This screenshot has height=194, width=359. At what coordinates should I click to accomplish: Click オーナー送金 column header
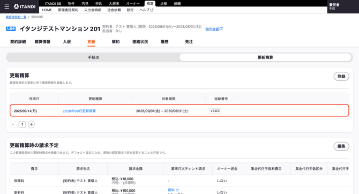coord(227,169)
